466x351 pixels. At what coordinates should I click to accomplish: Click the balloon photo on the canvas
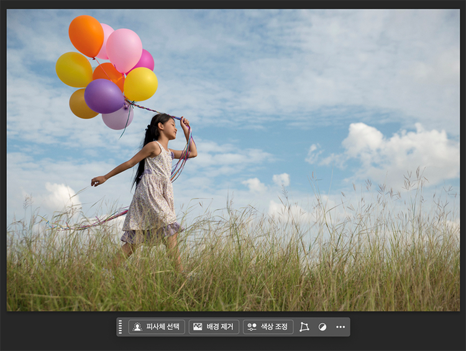[x=233, y=160]
